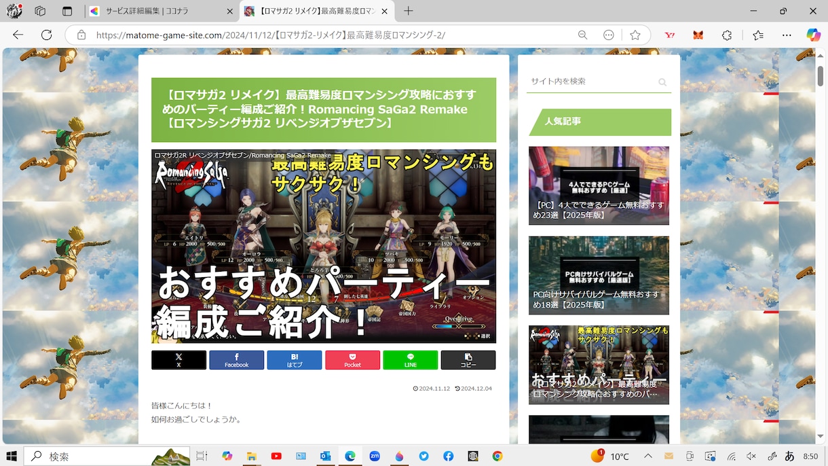
Task: Share article on X
Action: pos(178,360)
